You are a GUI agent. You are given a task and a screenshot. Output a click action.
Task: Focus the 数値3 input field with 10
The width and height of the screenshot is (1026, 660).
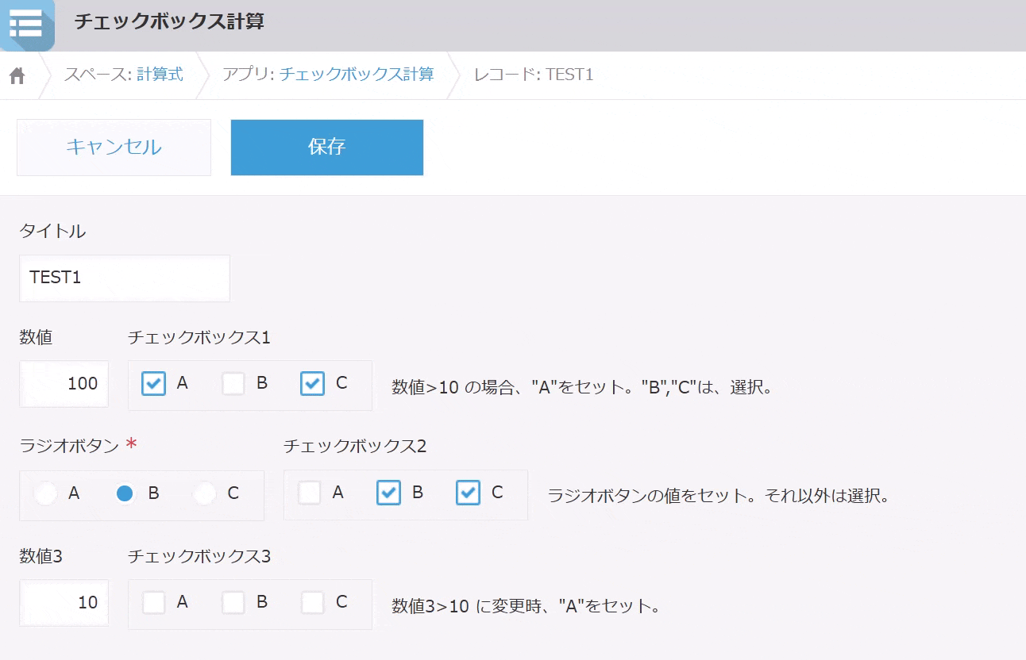point(64,603)
